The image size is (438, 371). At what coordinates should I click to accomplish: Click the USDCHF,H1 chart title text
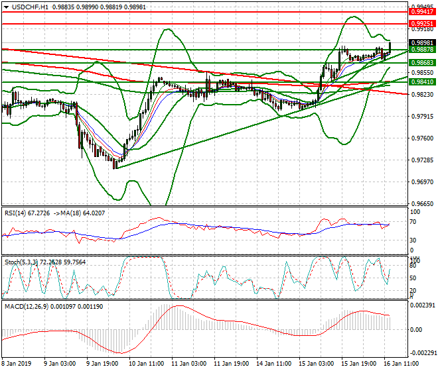(x=30, y=7)
